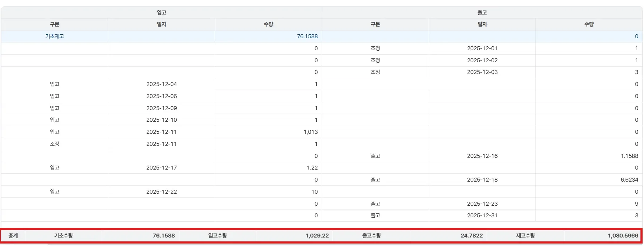The width and height of the screenshot is (644, 246).
Task: Select the 76.1588 value beside 기초수량
Action: click(164, 236)
